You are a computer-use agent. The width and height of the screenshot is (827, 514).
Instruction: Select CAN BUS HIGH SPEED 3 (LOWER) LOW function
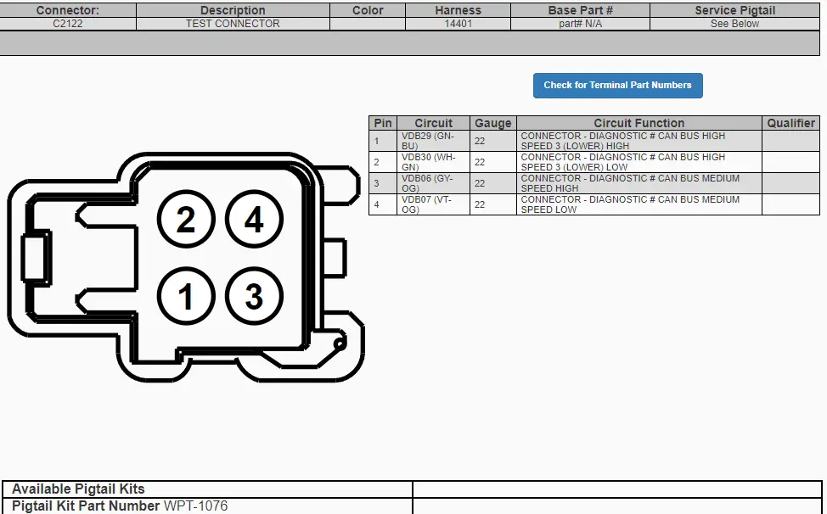click(x=639, y=162)
